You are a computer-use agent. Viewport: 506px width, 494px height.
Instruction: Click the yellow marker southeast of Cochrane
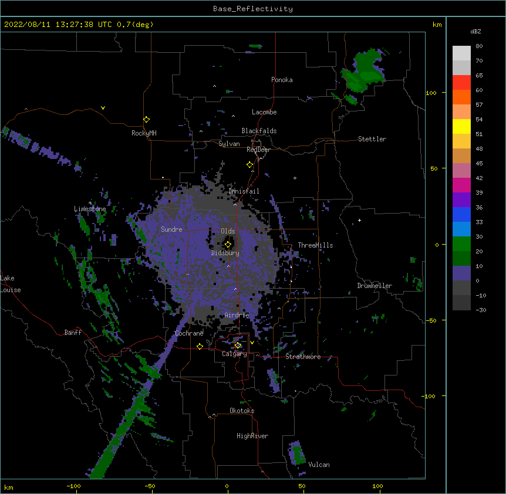[x=200, y=346]
